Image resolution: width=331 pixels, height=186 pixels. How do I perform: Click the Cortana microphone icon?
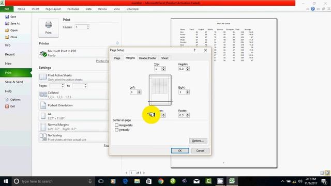click(90, 181)
